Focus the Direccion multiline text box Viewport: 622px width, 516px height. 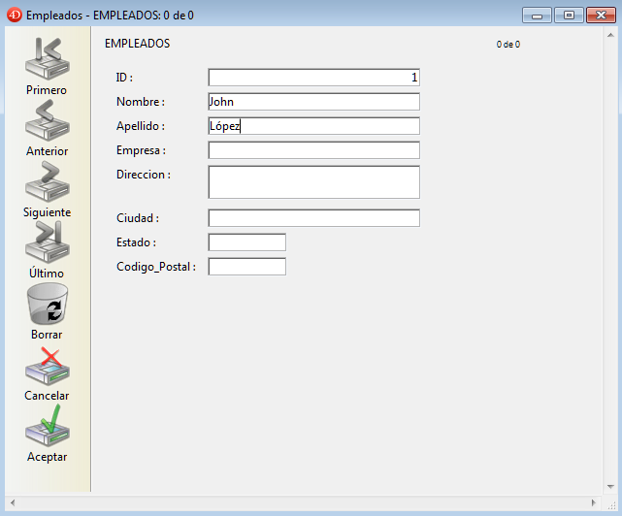(x=313, y=181)
